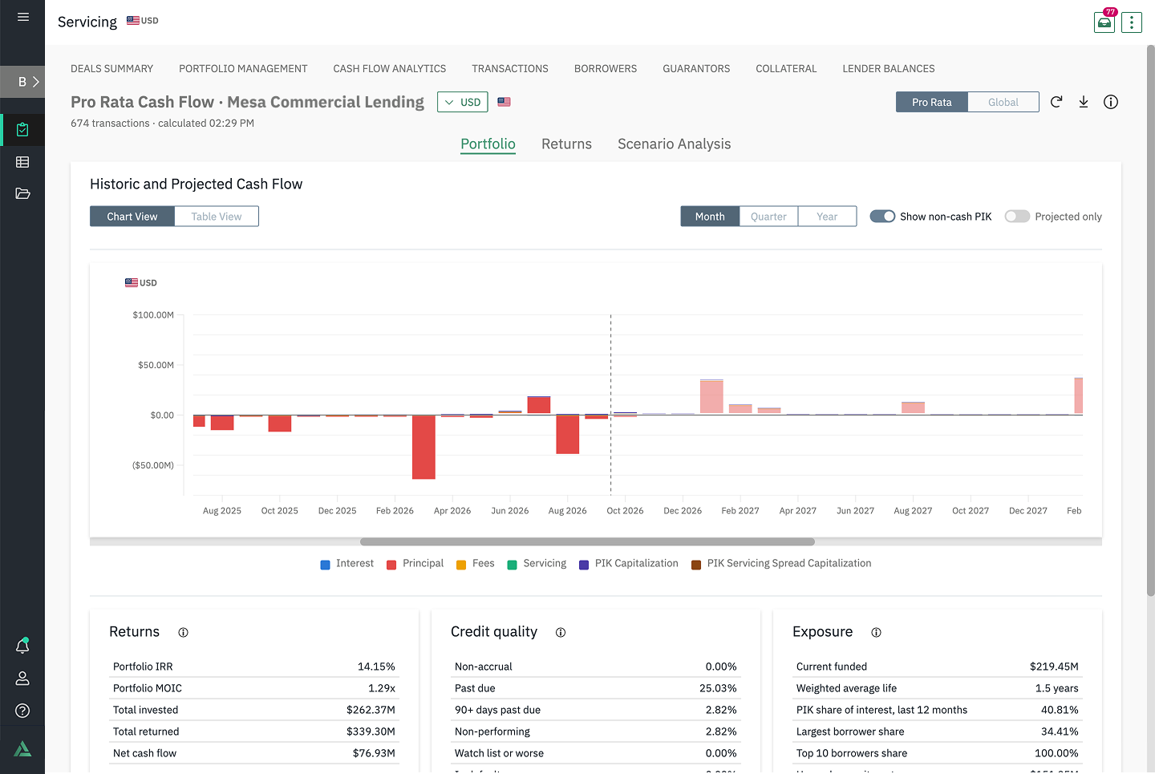The height and width of the screenshot is (774, 1155).
Task: Show info for Exposure card
Action: [x=876, y=633]
